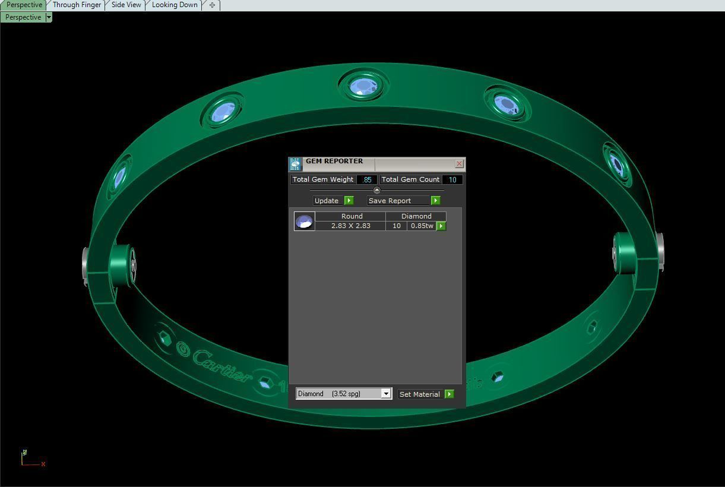Select the round diamond gem thumbnail
This screenshot has width=725, height=487.
click(305, 222)
